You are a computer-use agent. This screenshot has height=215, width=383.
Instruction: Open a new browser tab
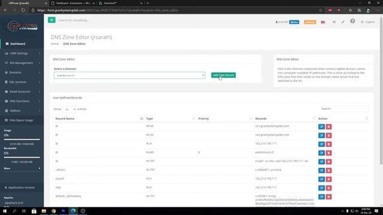(148, 3)
